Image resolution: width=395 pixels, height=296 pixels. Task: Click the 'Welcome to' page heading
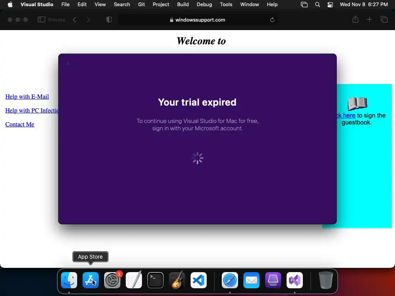(201, 41)
